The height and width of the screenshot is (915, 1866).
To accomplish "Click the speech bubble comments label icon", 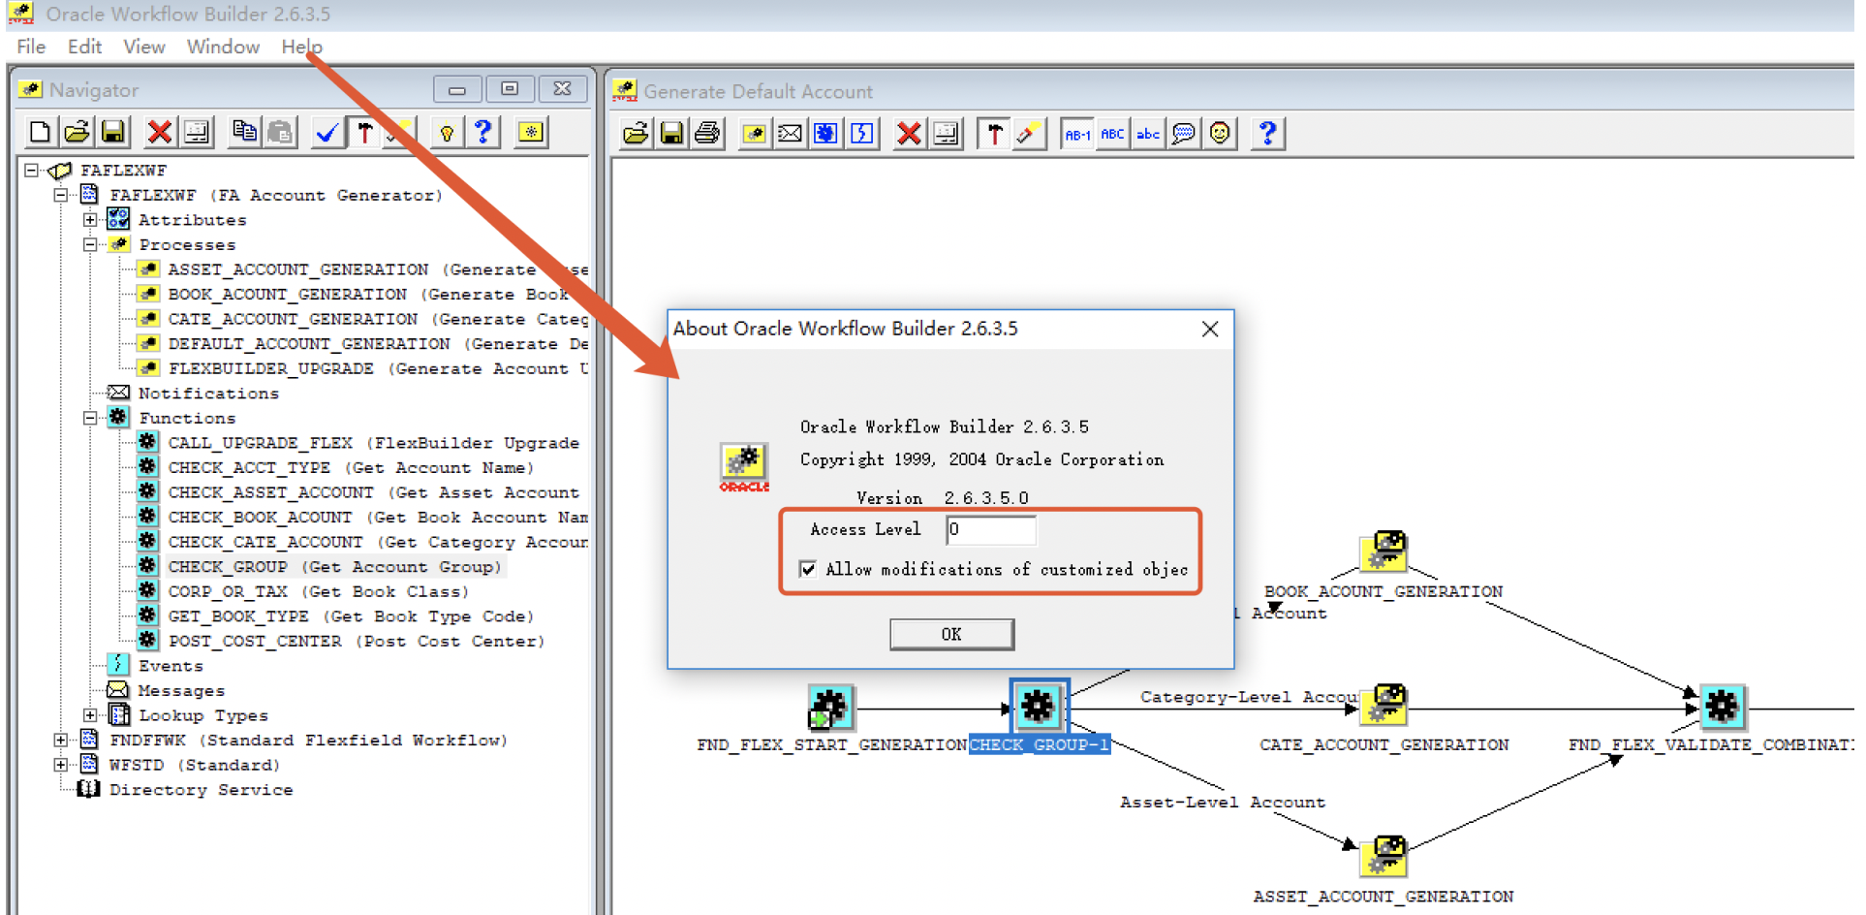I will pyautogui.click(x=1184, y=134).
